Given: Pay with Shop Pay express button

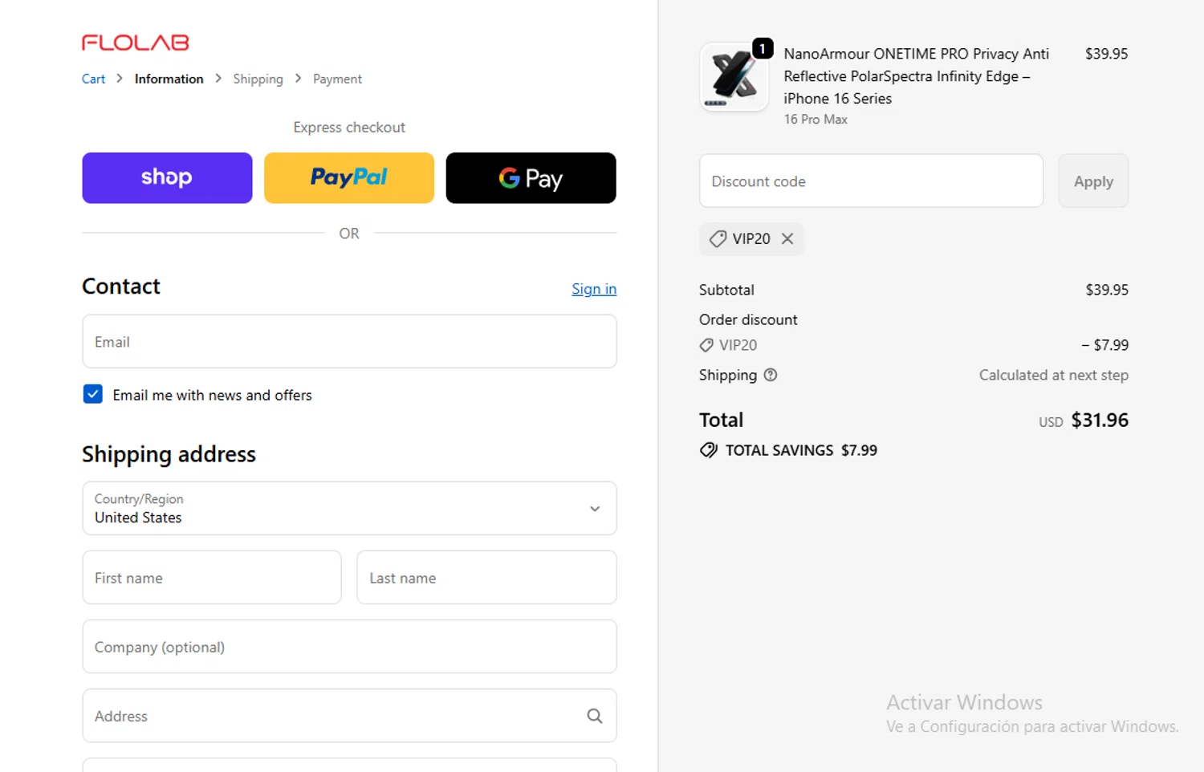Looking at the screenshot, I should (x=167, y=177).
